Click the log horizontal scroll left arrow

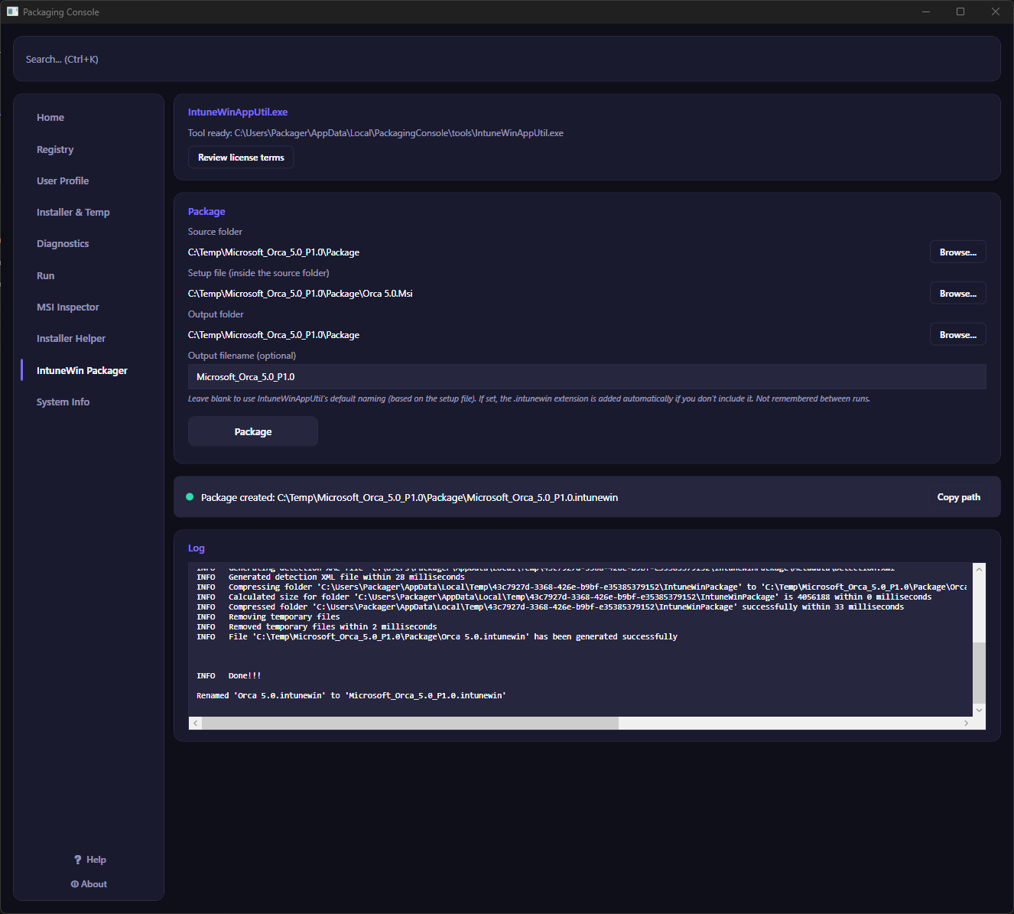tap(196, 723)
